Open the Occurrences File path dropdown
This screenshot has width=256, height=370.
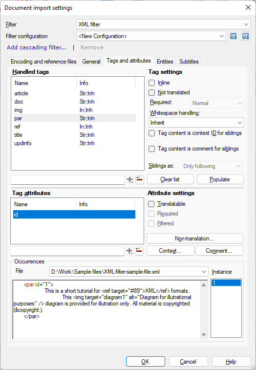[x=129, y=272]
